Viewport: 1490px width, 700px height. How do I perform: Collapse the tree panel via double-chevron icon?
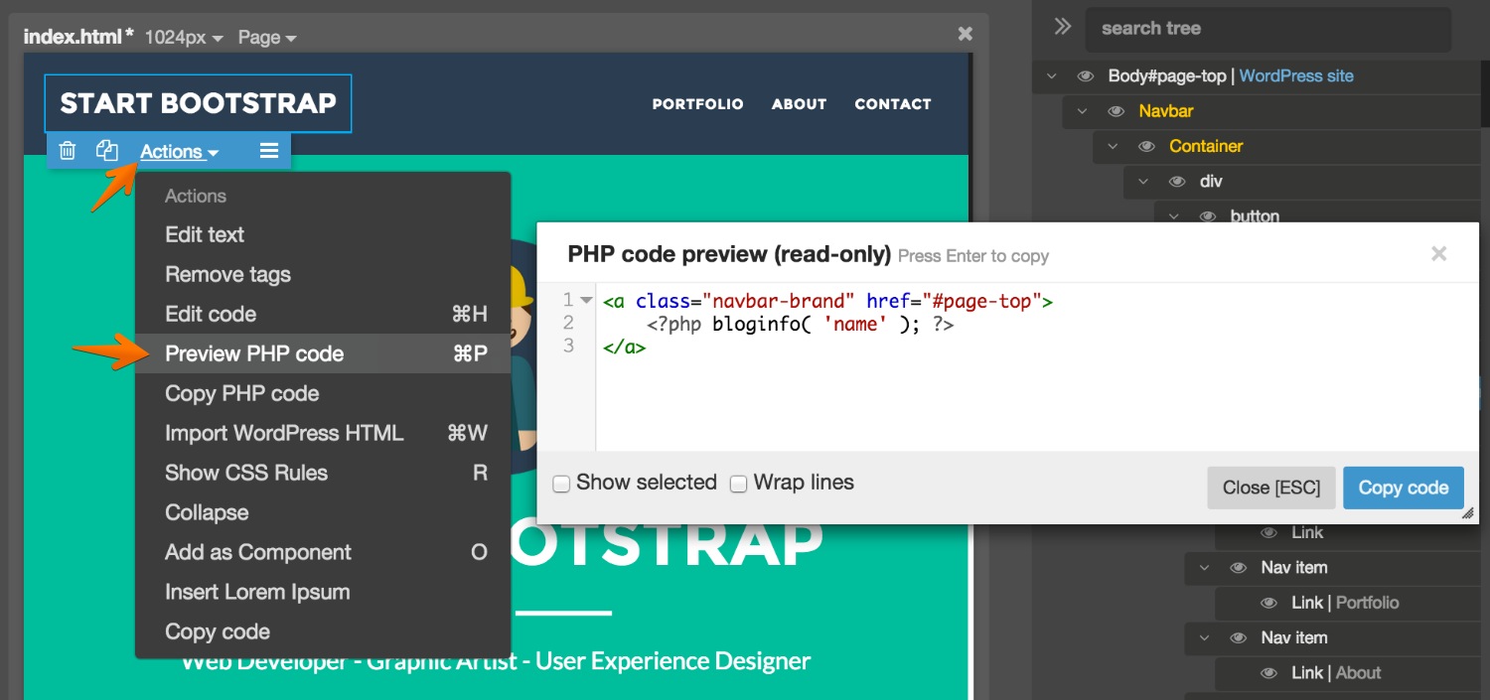coord(1061,27)
